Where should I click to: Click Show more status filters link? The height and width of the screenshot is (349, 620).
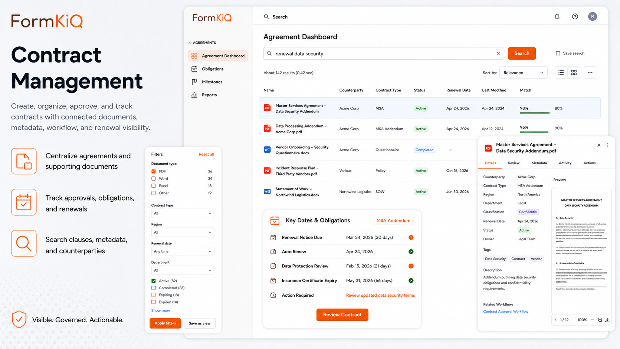pyautogui.click(x=161, y=310)
